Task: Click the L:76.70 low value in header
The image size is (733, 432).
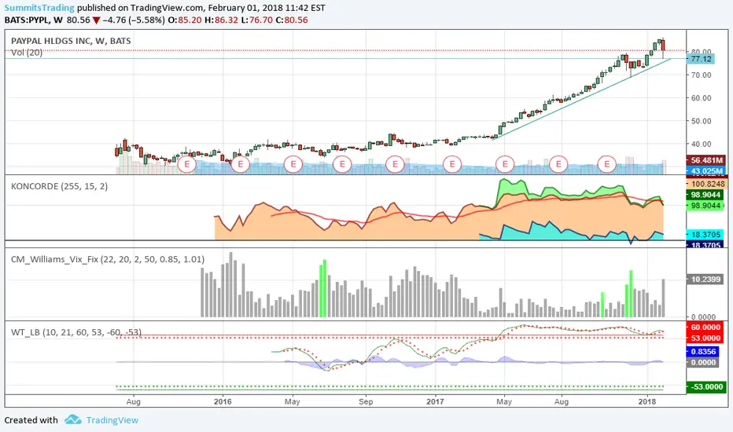Action: 257,20
